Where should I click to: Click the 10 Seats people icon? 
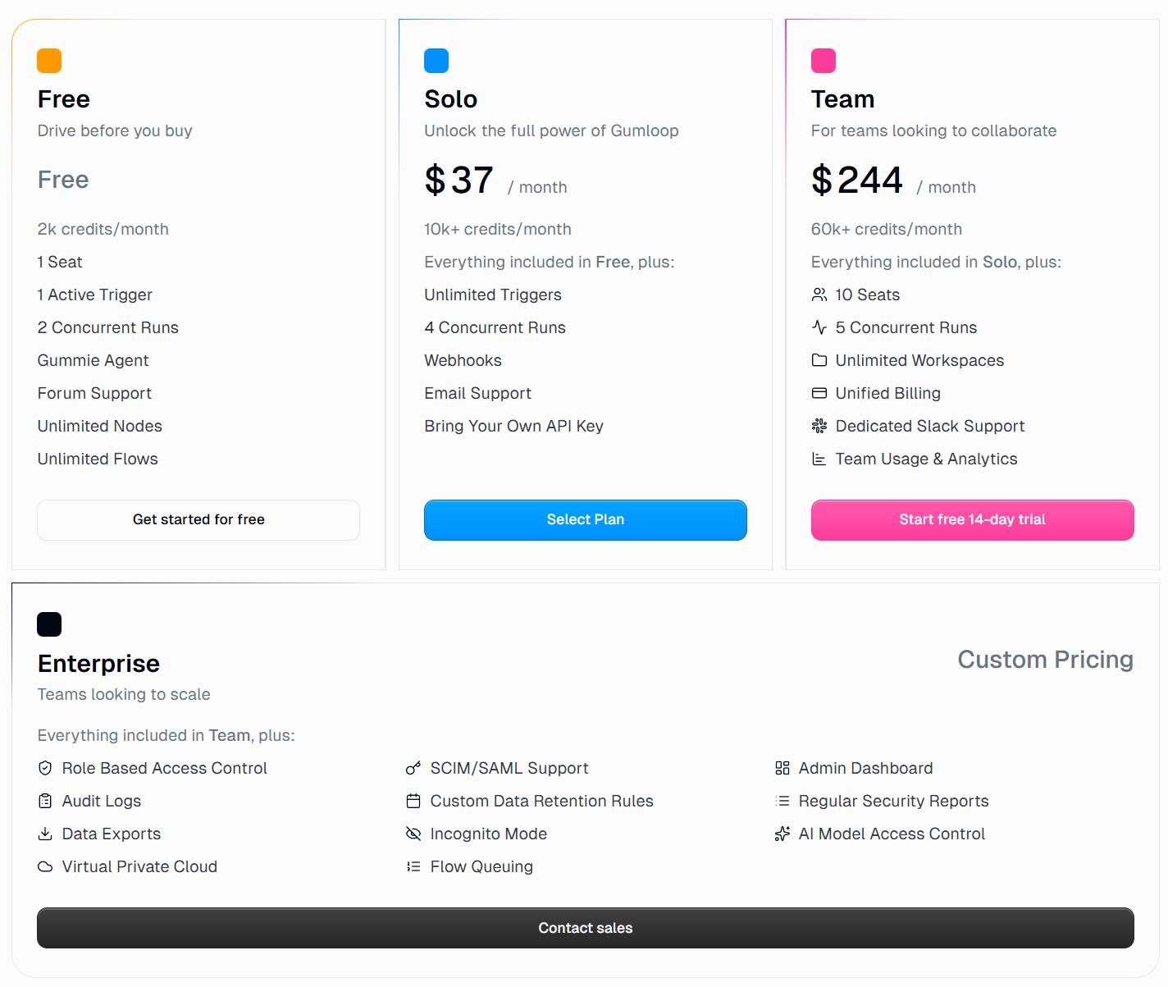[x=819, y=295]
